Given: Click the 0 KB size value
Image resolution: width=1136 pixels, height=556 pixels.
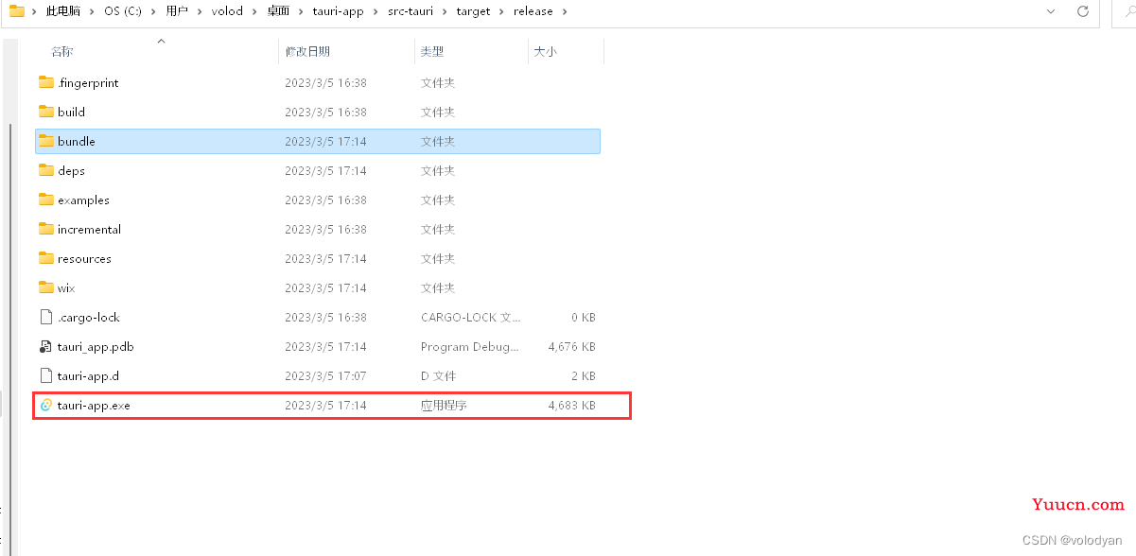Looking at the screenshot, I should (583, 317).
